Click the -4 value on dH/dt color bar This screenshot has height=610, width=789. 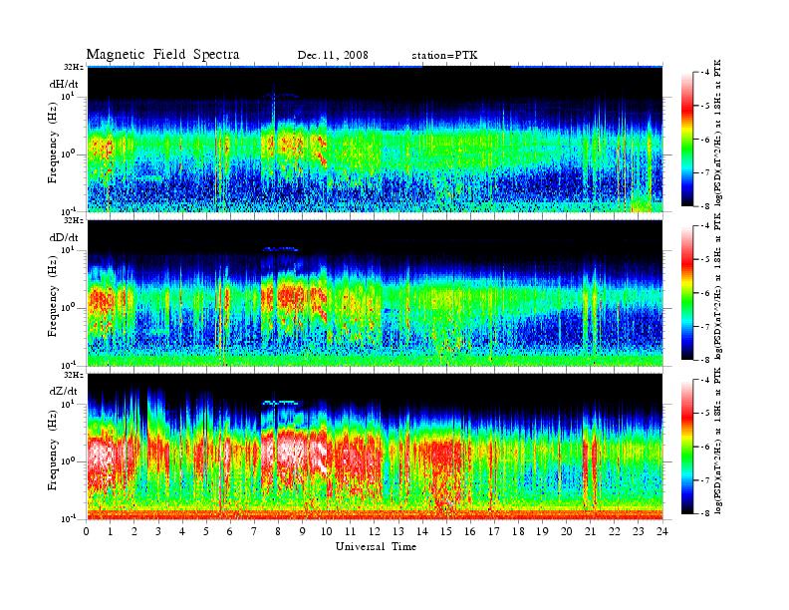point(704,73)
